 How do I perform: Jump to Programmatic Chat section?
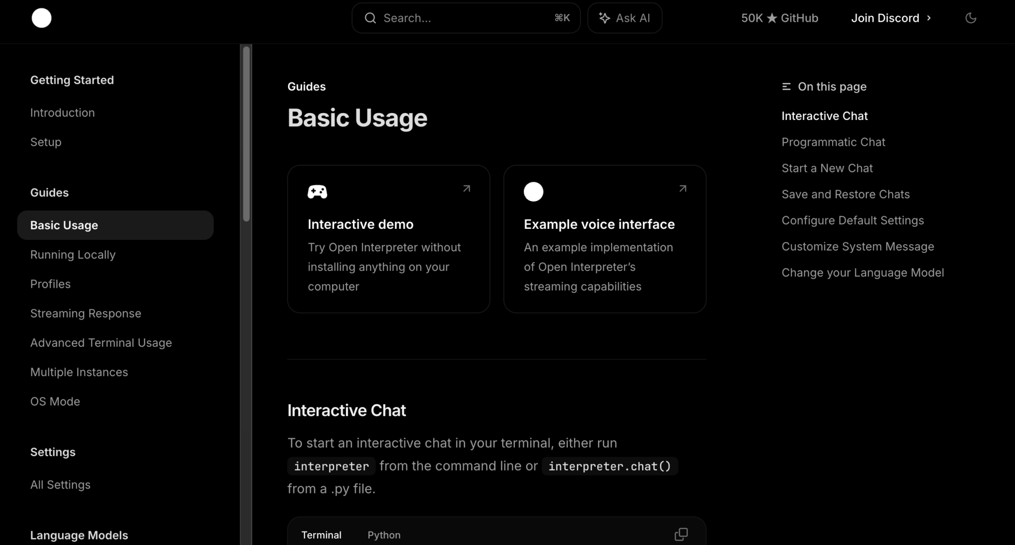point(833,142)
